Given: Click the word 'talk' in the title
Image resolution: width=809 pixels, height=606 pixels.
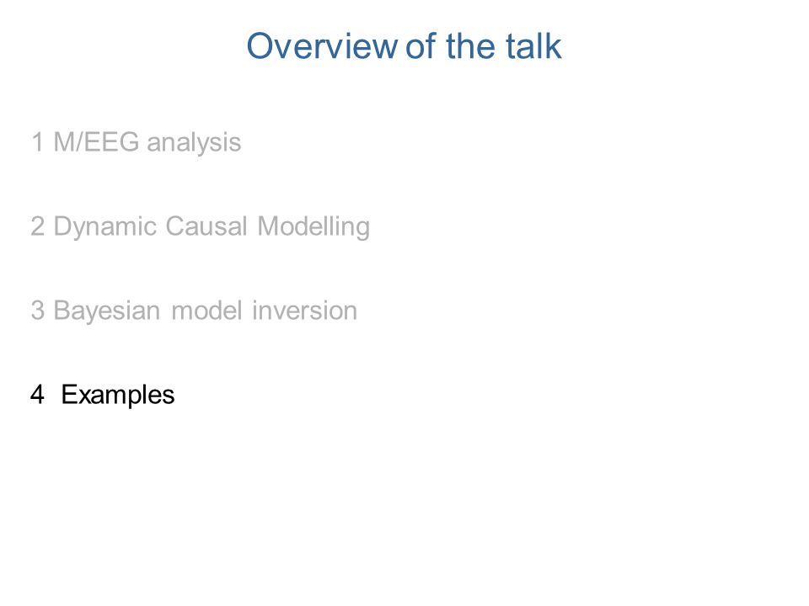Looking at the screenshot, I should (x=533, y=46).
